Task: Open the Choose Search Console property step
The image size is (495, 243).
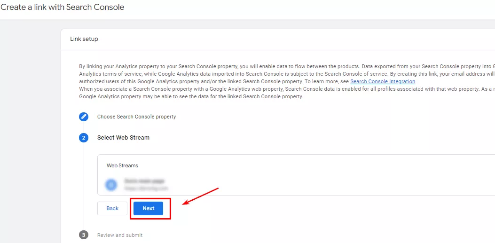Action: (x=136, y=117)
